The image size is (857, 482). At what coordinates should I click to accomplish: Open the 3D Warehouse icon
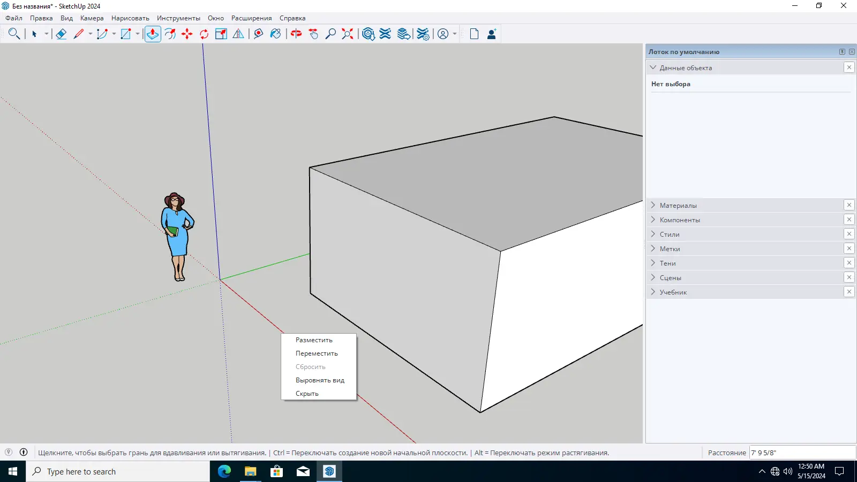tap(368, 34)
